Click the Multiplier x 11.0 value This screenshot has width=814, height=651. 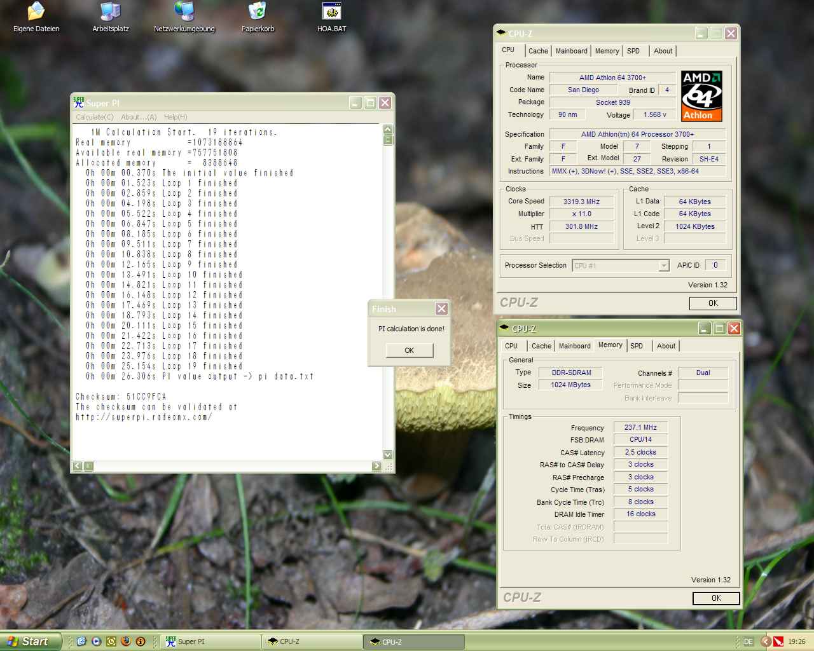pos(582,214)
